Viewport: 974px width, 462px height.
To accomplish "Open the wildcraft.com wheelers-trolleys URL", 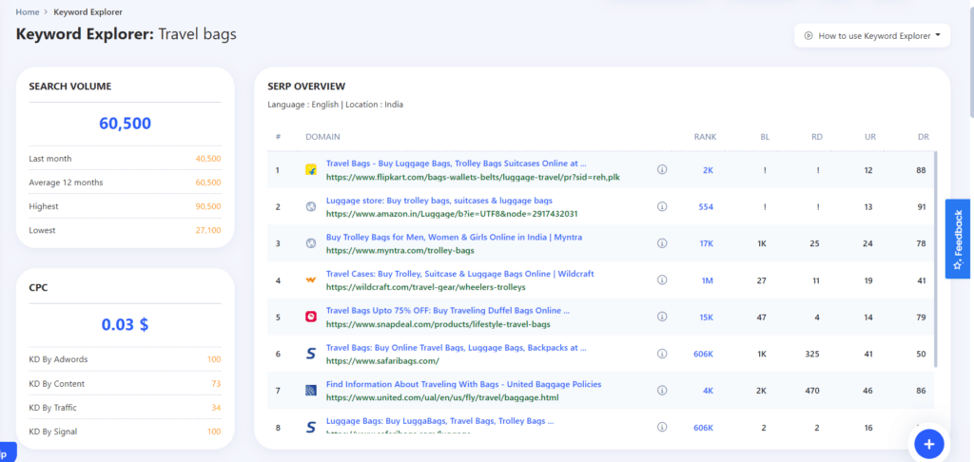I will coord(425,287).
